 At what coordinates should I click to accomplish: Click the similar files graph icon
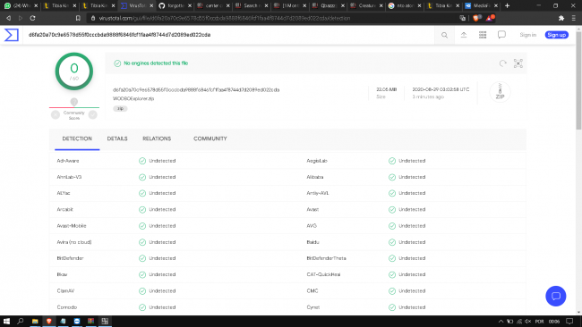[518, 63]
